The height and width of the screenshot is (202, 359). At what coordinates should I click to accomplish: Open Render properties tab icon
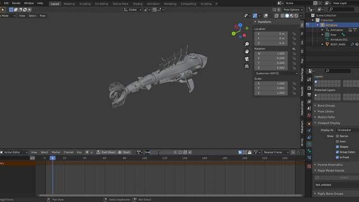[309, 88]
